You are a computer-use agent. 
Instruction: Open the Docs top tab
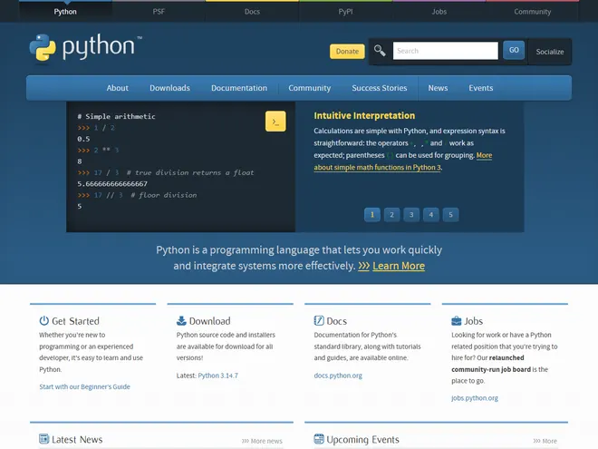252,12
